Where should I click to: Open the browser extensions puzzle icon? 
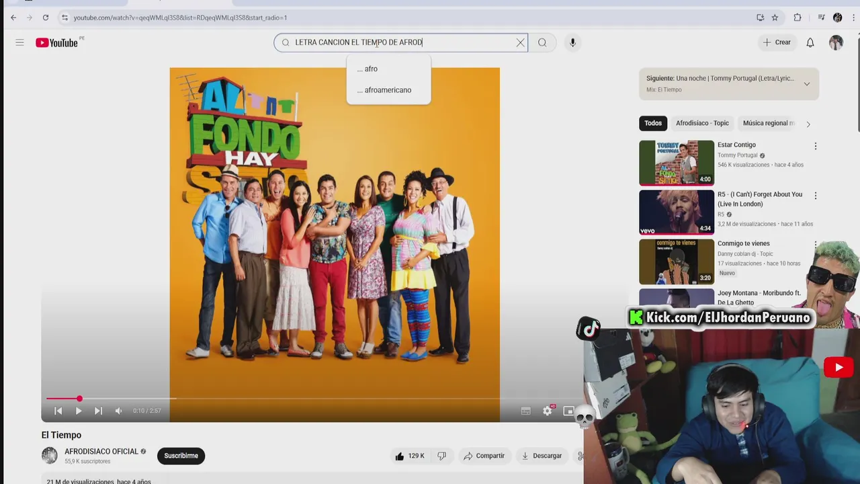click(x=798, y=17)
